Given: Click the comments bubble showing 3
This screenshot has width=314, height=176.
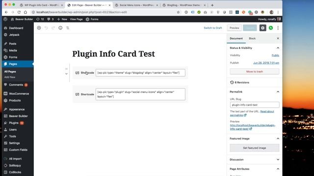Looking at the screenshot, I should [x=51, y=19].
